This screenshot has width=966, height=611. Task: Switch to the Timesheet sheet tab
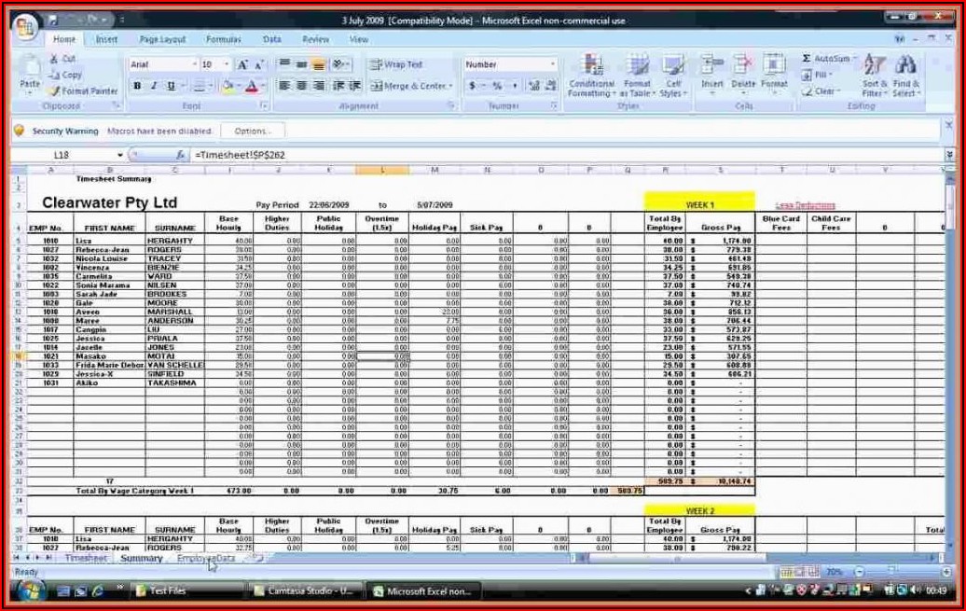click(x=86, y=559)
